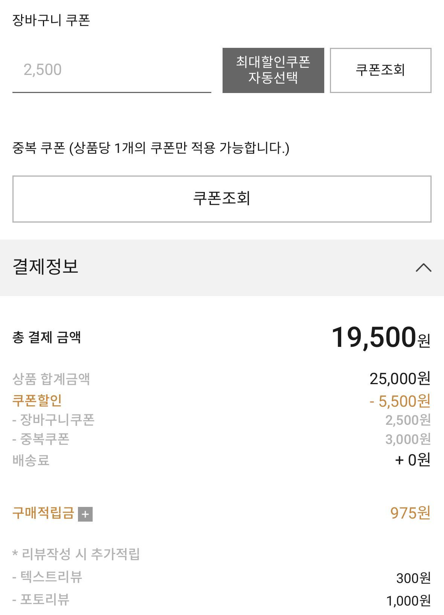Tap the 쿠폰할인 label
The width and height of the screenshot is (444, 615).
pos(37,400)
